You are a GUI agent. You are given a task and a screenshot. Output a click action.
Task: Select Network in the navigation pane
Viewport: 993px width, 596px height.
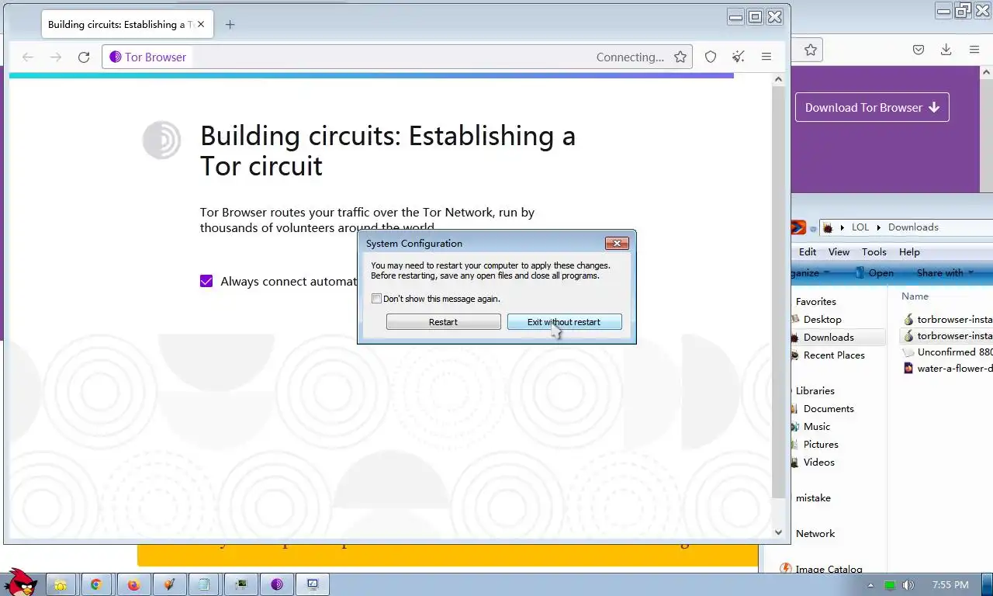click(x=815, y=533)
